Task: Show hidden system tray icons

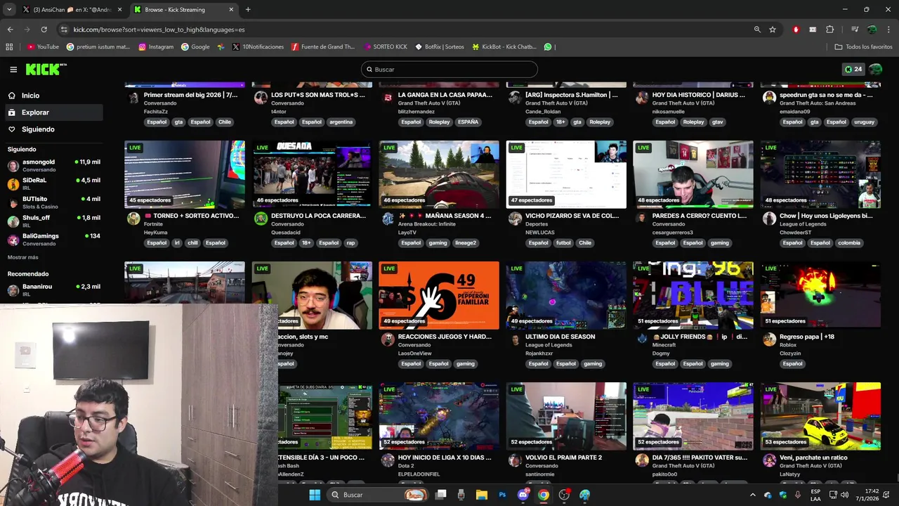Action: [x=752, y=495]
